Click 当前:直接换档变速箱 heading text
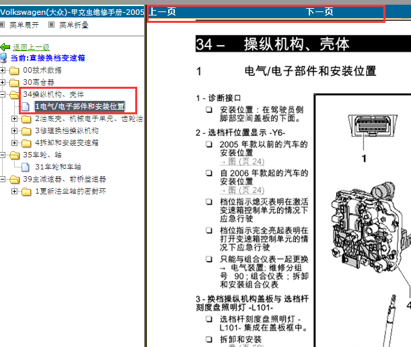The width and height of the screenshot is (411, 347). 48,58
